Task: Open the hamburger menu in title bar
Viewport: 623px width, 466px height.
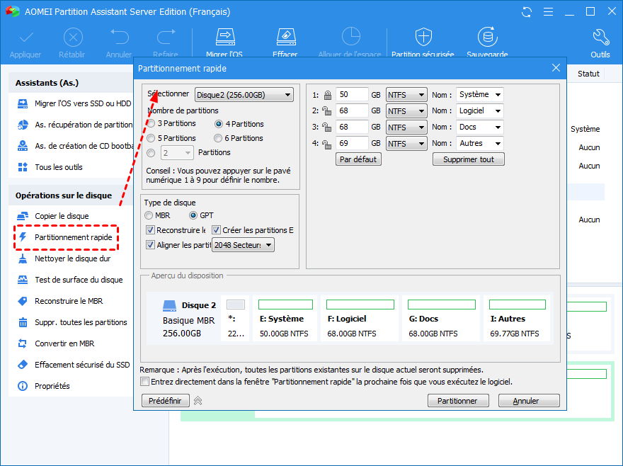Action: tap(548, 12)
